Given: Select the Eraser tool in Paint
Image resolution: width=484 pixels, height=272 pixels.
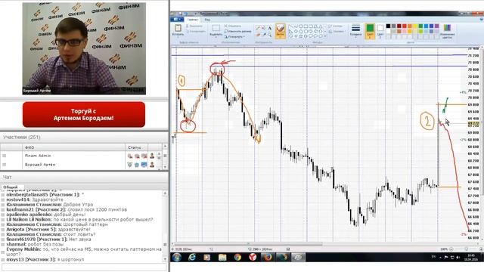Looking at the screenshot, I should (x=258, y=35).
